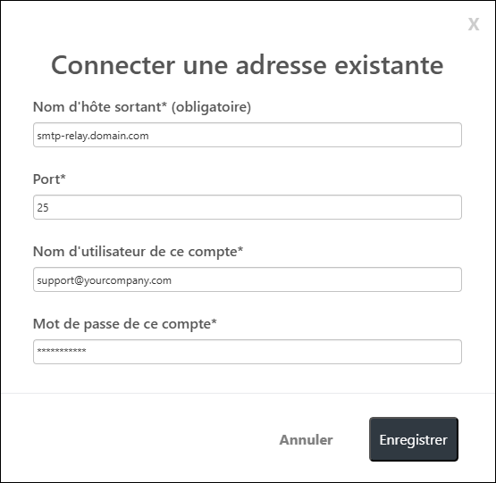The image size is (496, 483).
Task: Click the '(obligatoire)' text in label
Action: pyautogui.click(x=211, y=107)
